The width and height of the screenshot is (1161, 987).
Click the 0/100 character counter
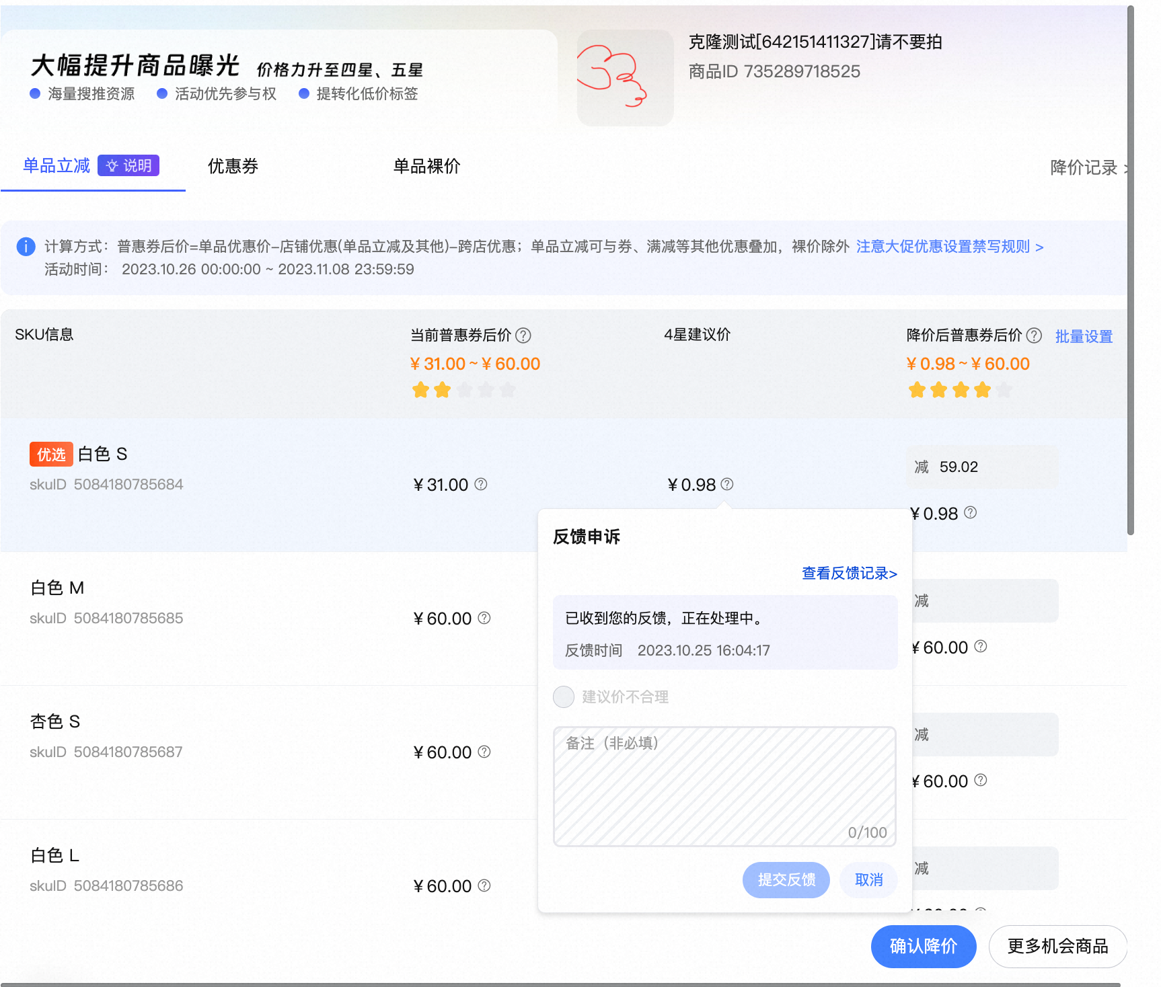(868, 832)
